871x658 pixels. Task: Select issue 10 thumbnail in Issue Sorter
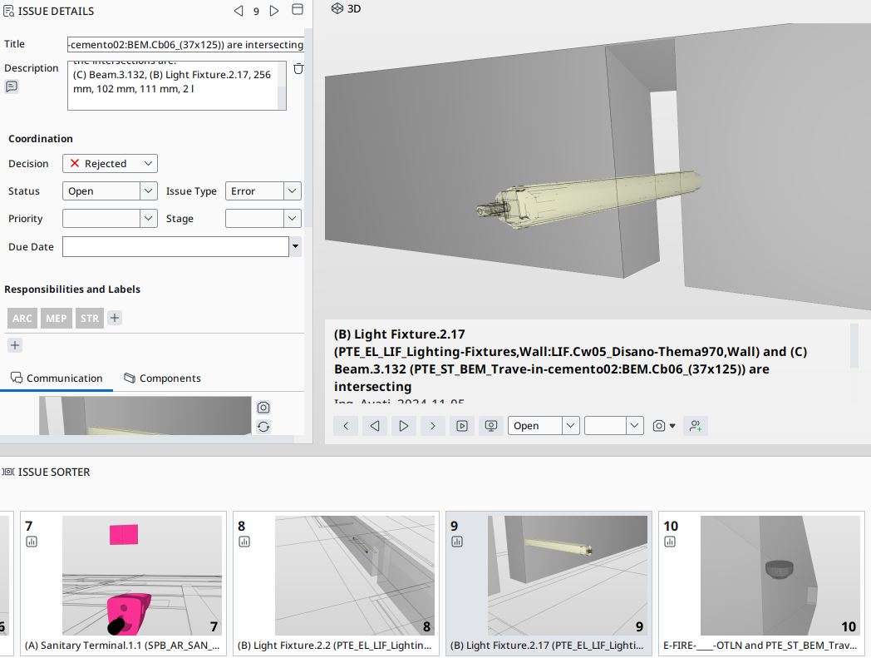[764, 576]
